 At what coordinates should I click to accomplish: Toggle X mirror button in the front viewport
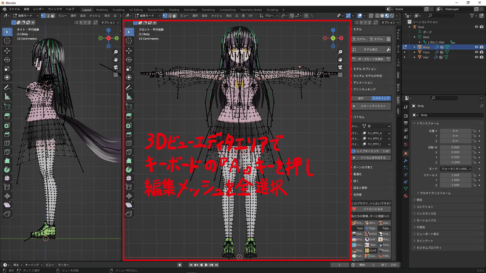361,22
